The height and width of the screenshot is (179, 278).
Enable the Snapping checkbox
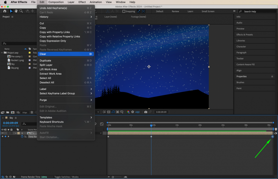tap(124, 11)
